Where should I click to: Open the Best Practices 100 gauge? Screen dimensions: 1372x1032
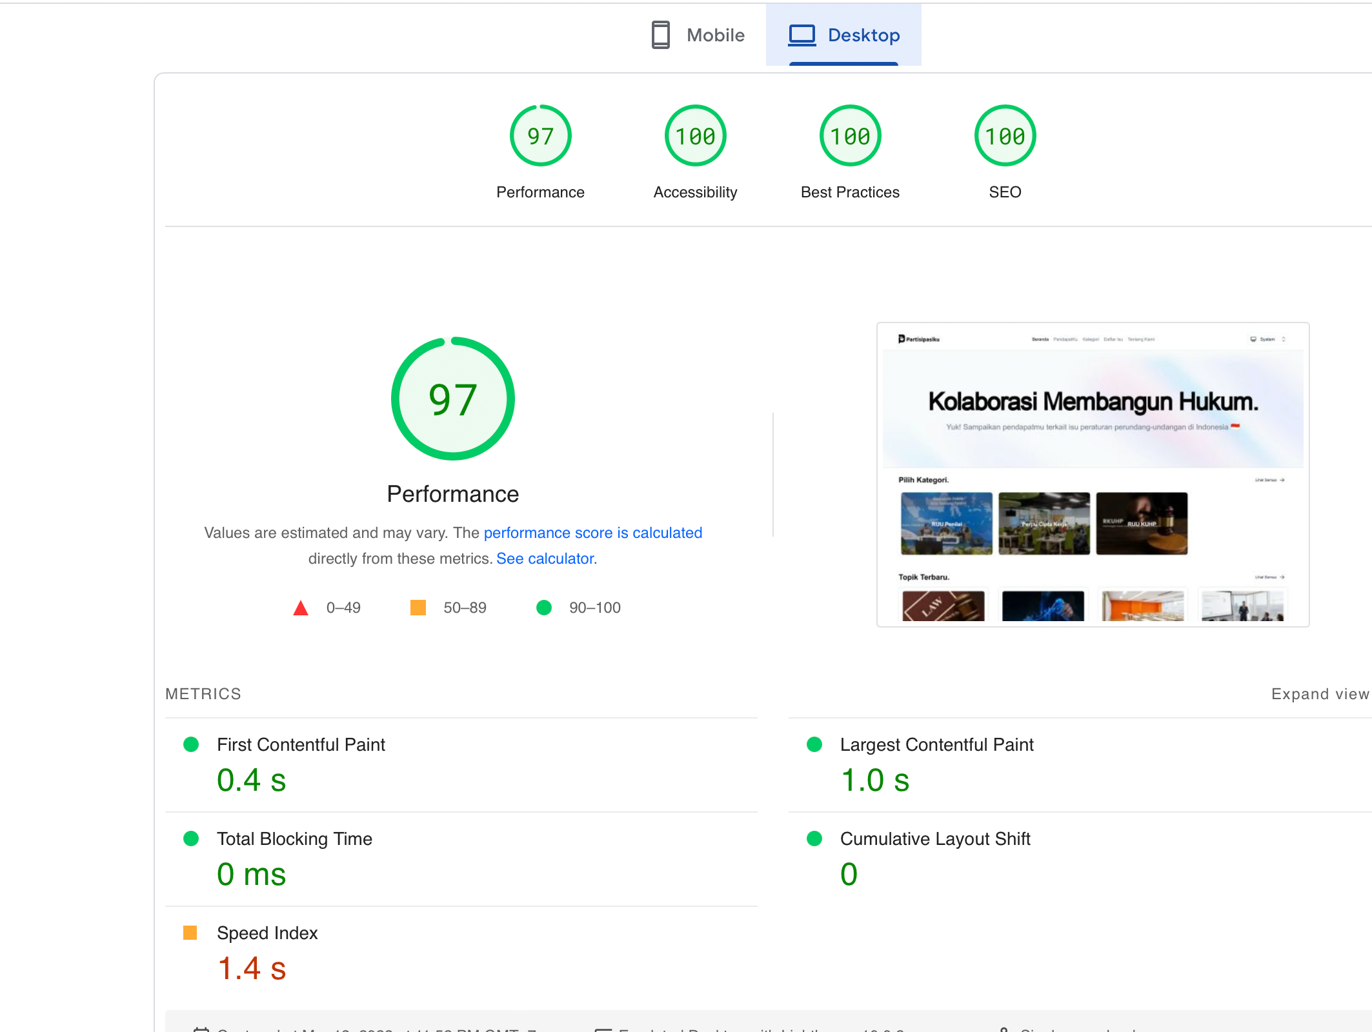[x=850, y=136]
